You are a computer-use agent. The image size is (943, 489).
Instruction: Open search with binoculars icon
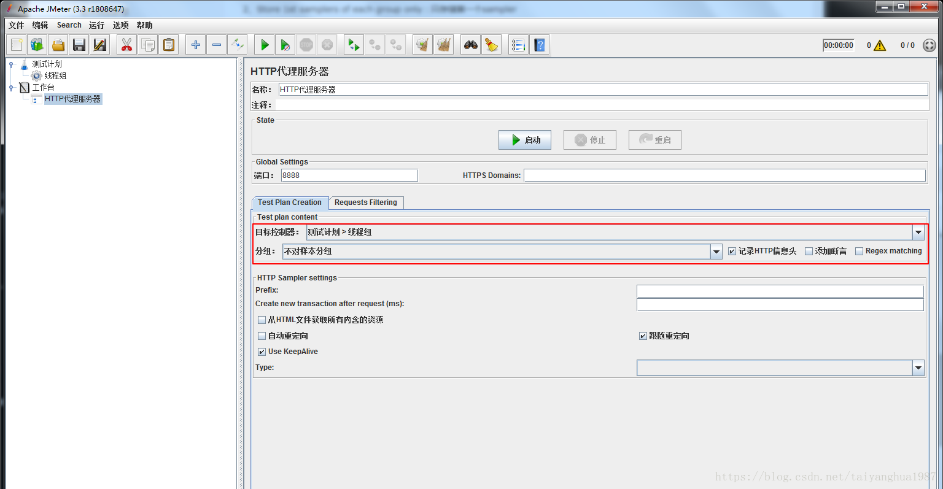click(471, 45)
